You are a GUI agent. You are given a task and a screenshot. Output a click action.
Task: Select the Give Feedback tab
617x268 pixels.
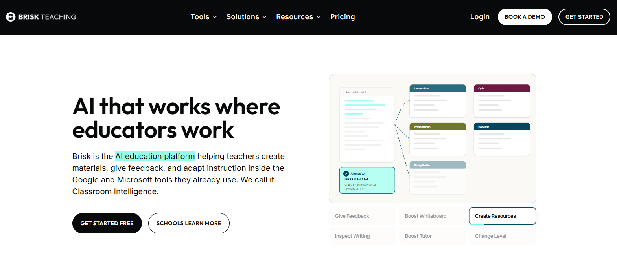(363, 216)
